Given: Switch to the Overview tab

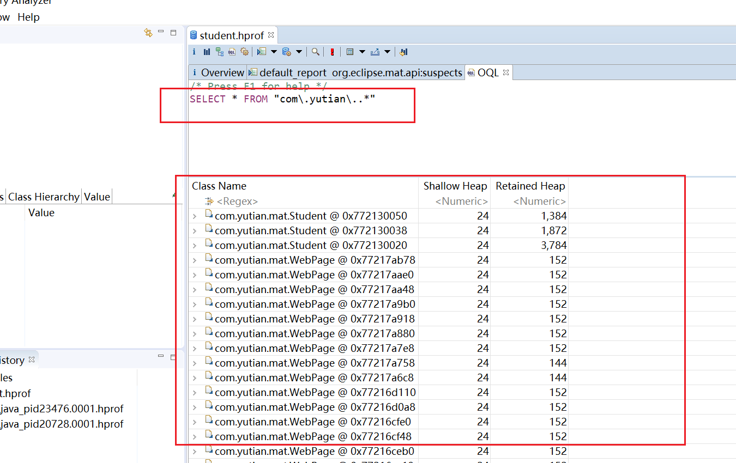Looking at the screenshot, I should pyautogui.click(x=218, y=72).
